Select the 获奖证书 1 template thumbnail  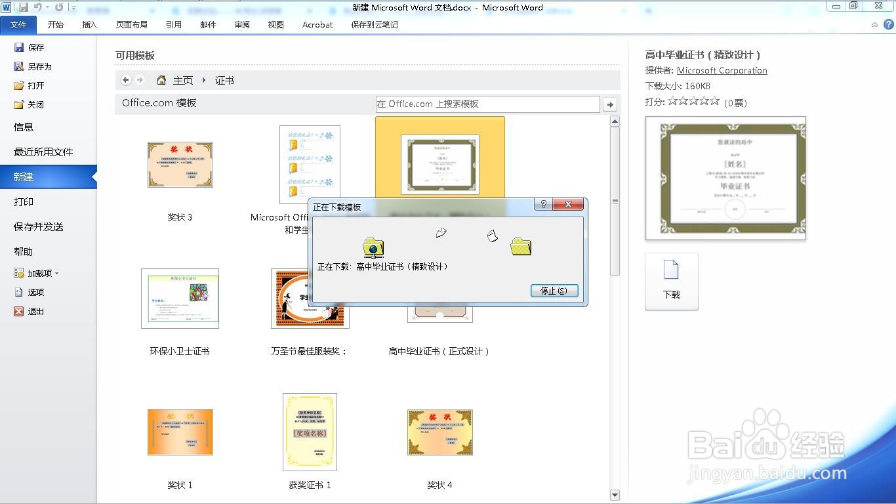310,432
